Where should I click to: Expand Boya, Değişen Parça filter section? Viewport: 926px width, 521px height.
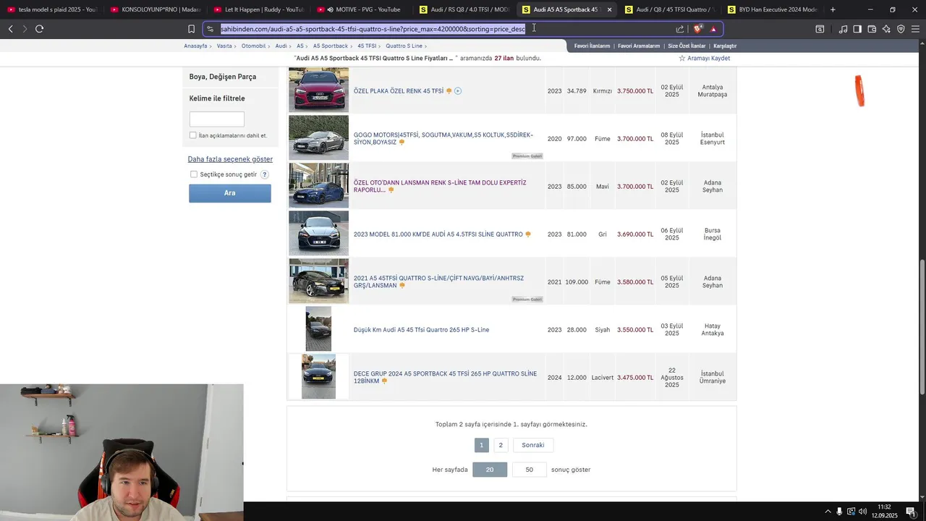pos(223,77)
